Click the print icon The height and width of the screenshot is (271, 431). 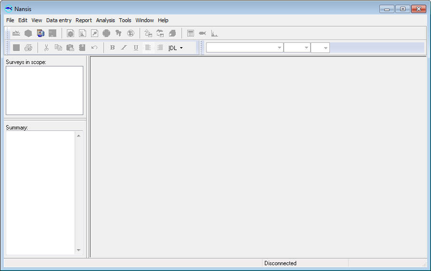click(x=28, y=48)
